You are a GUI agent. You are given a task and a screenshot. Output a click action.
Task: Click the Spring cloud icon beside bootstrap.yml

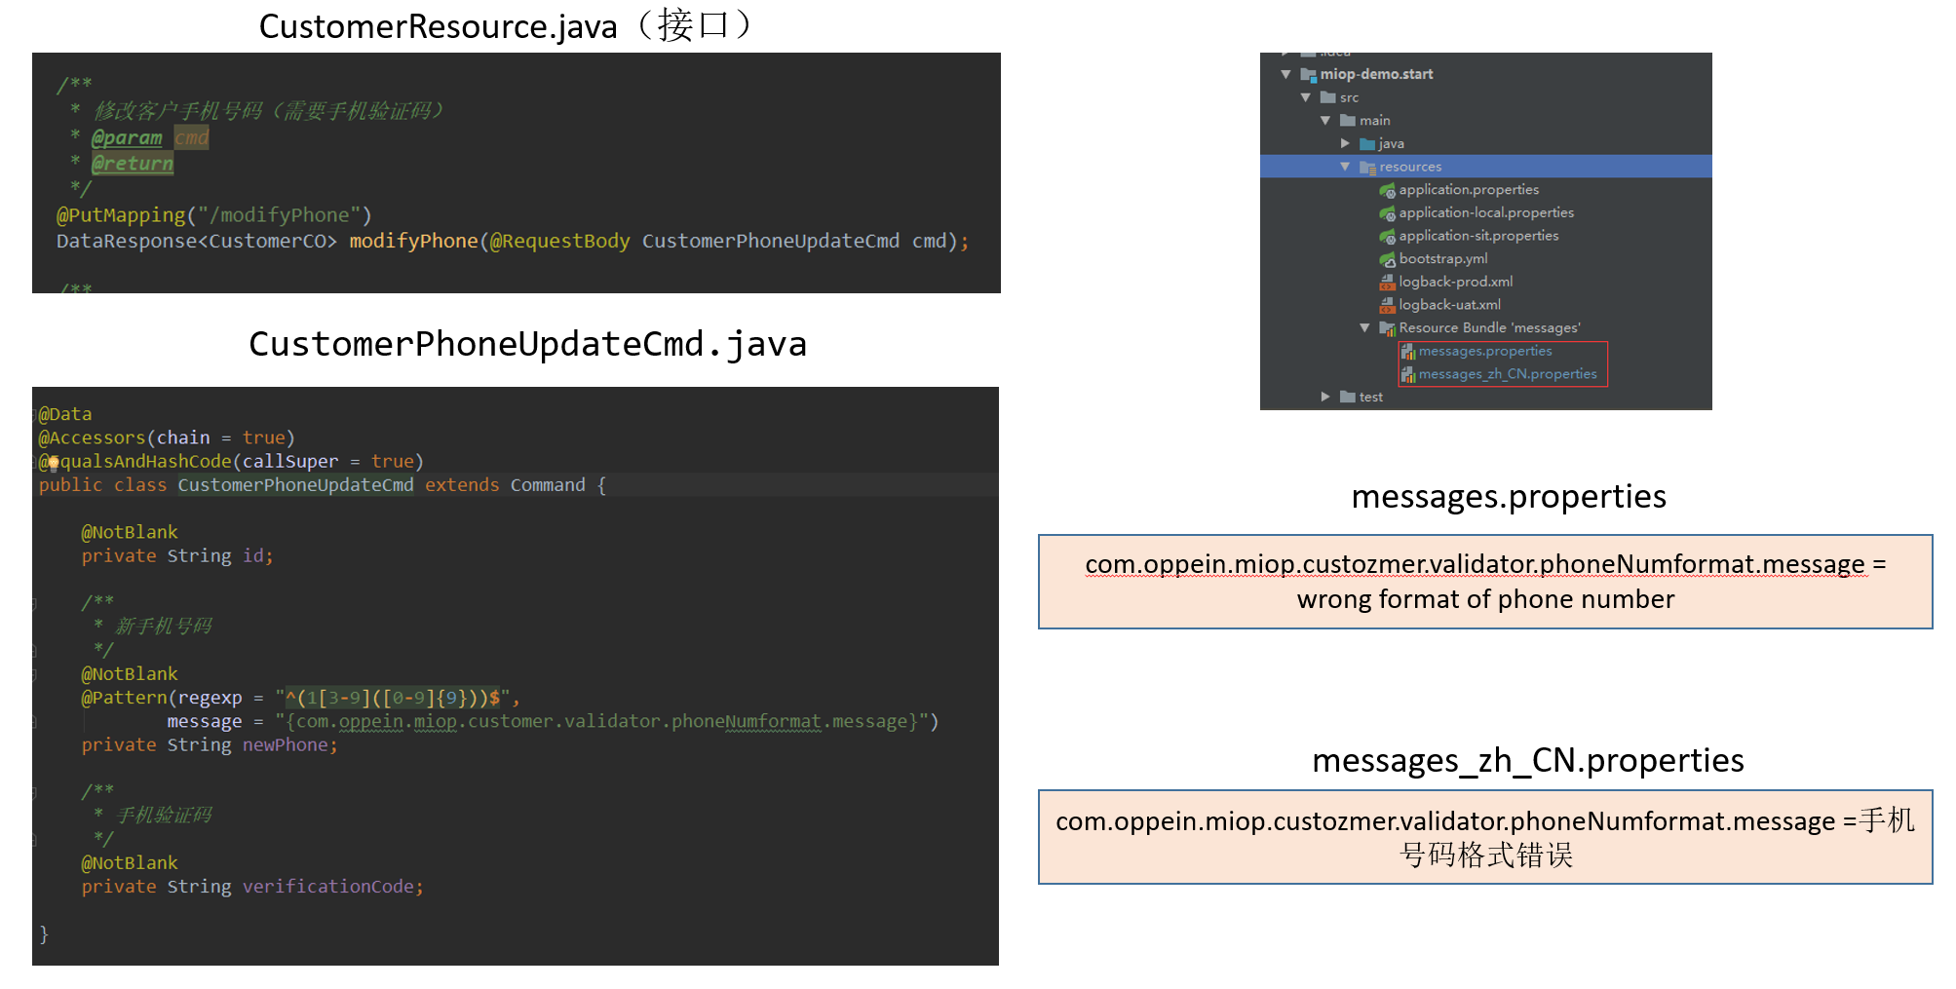coord(1388,259)
